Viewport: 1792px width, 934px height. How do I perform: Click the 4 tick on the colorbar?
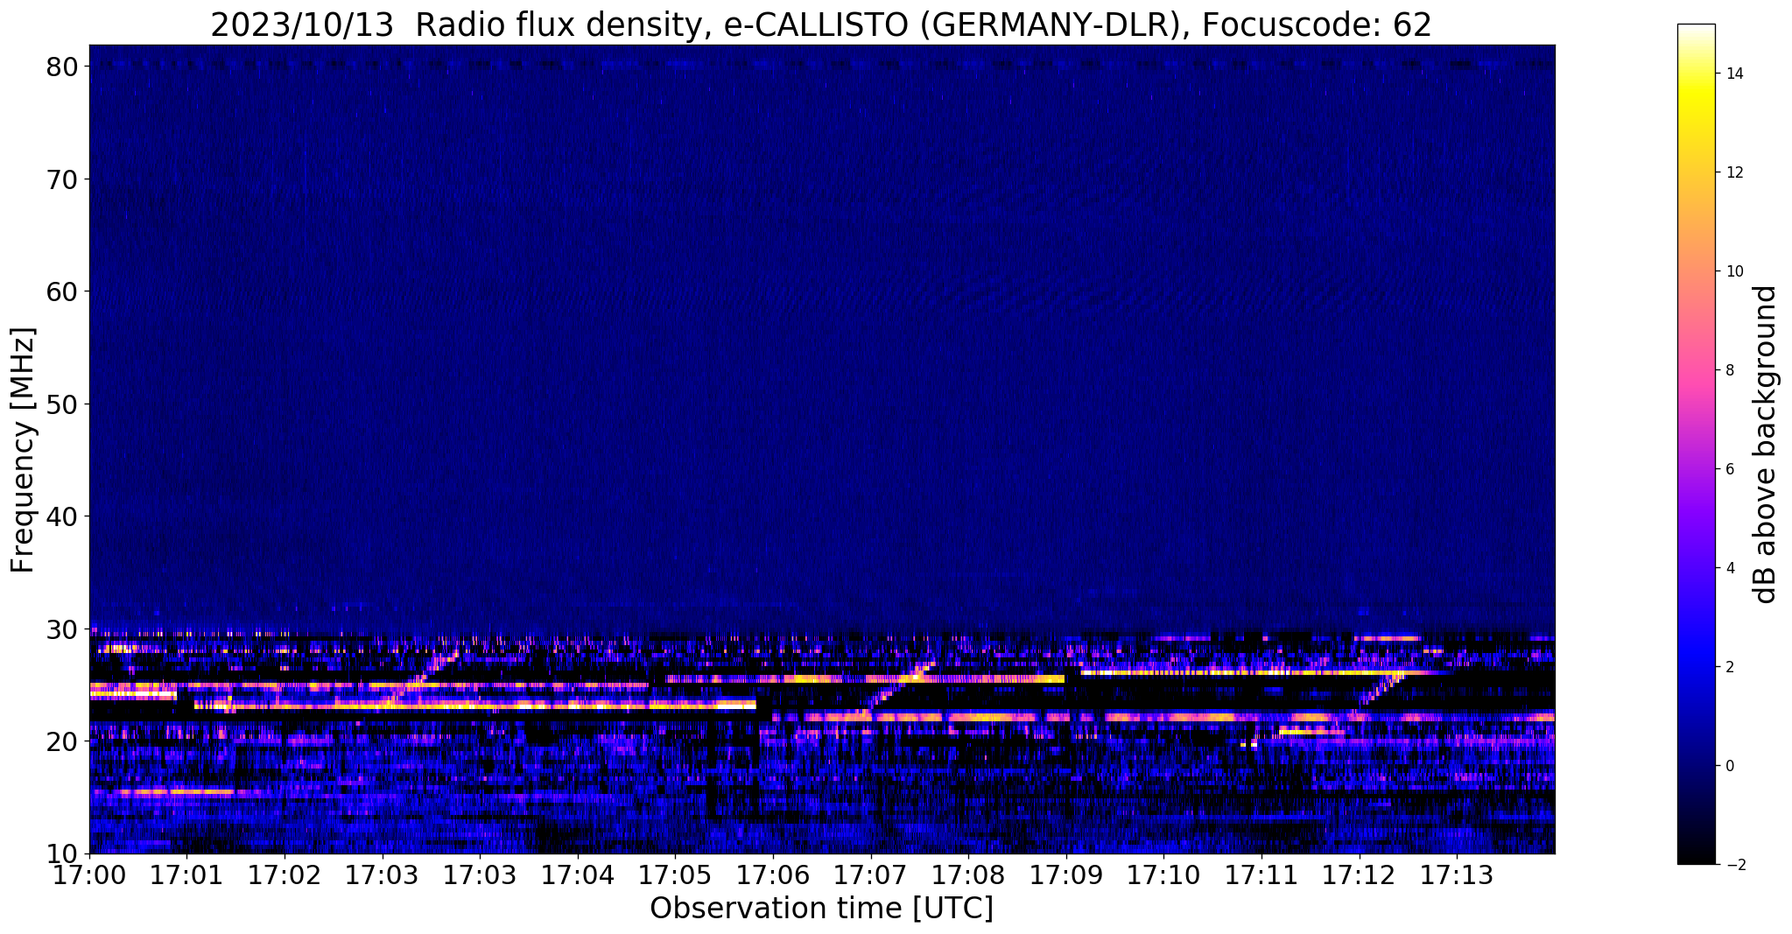(1729, 568)
